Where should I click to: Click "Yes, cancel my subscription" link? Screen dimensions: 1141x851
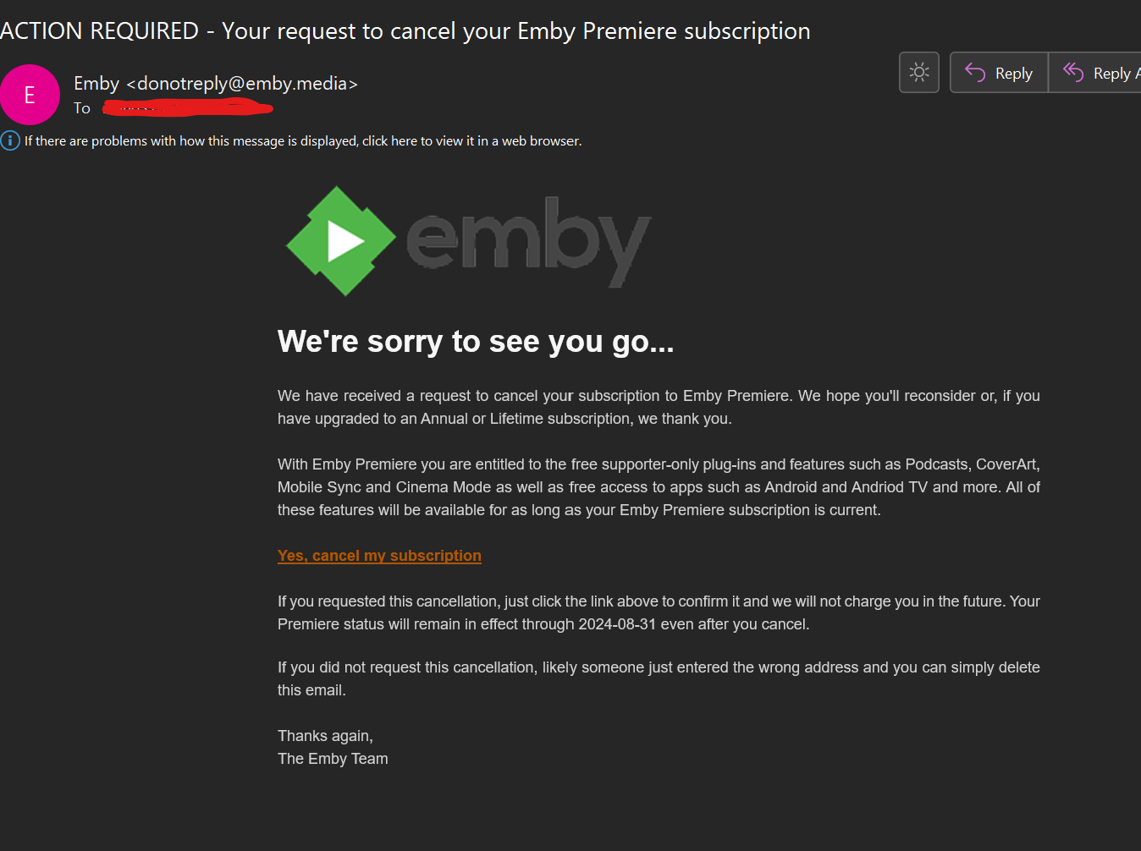[379, 556]
